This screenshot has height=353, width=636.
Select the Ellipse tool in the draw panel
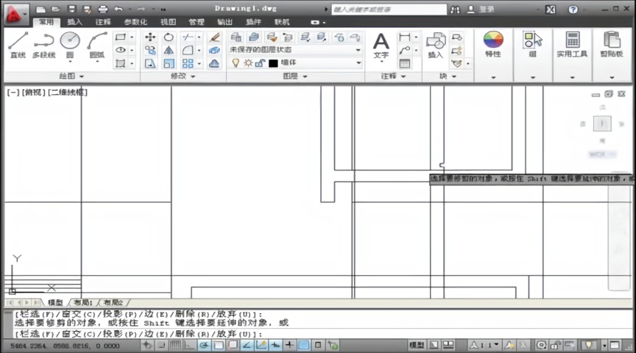121,50
